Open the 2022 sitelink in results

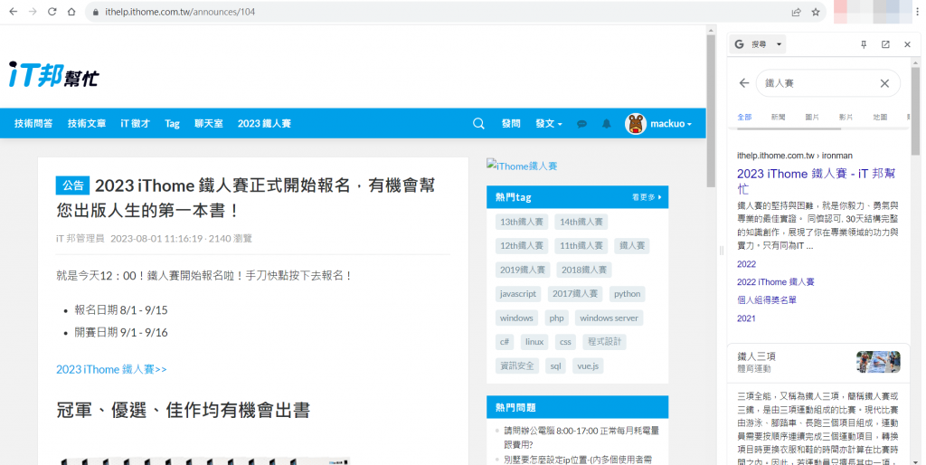pos(746,264)
